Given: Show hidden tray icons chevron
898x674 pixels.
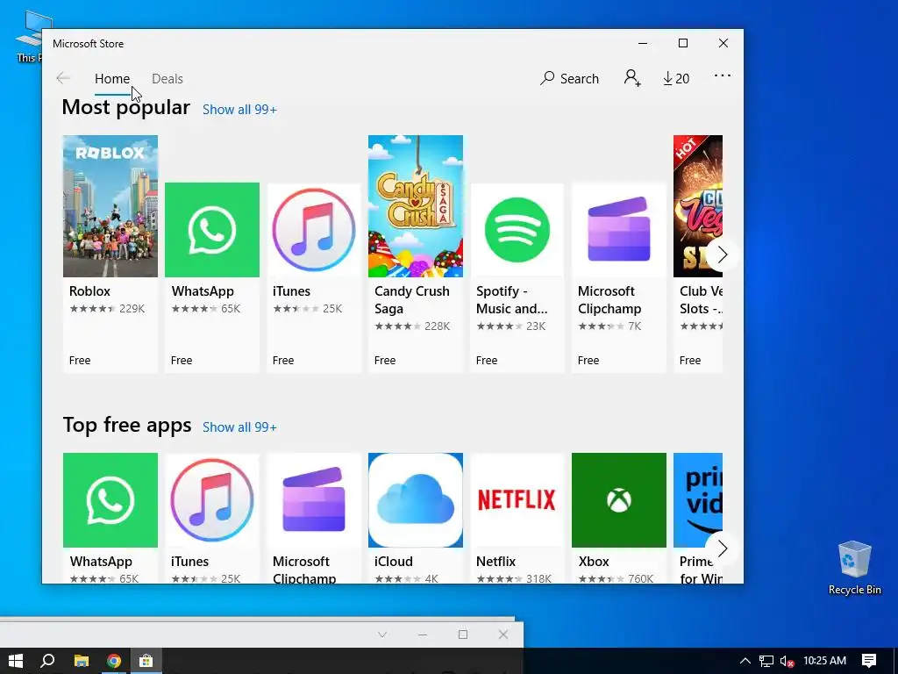Looking at the screenshot, I should [745, 661].
